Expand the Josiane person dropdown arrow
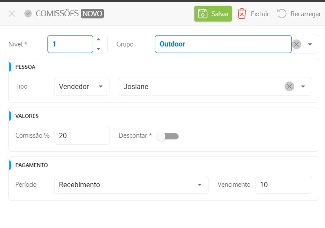The height and width of the screenshot is (228, 325). tap(303, 87)
